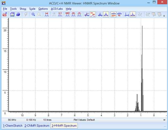Switch axis units to Hz
The width and height of the screenshot is (168, 130).
pyautogui.click(x=119, y=14)
